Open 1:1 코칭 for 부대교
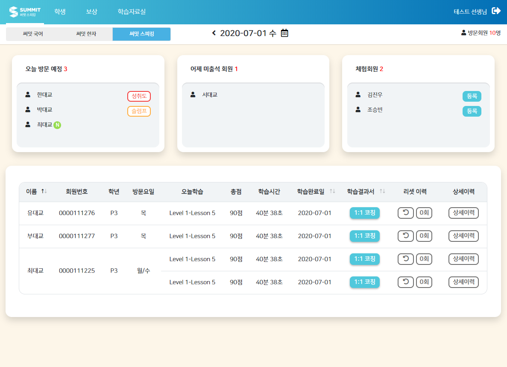This screenshot has height=367, width=507. point(365,236)
